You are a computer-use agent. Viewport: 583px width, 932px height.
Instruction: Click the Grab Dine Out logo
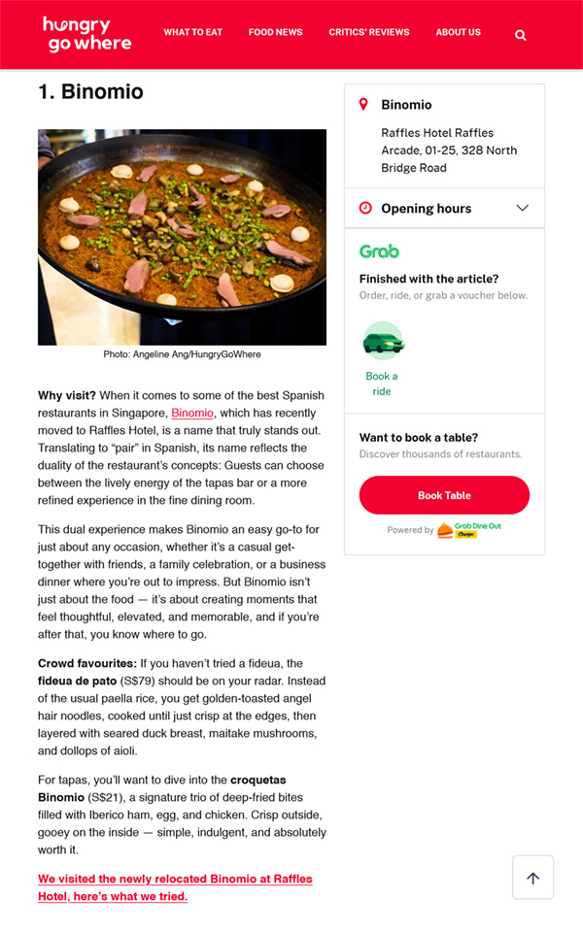pos(469,530)
